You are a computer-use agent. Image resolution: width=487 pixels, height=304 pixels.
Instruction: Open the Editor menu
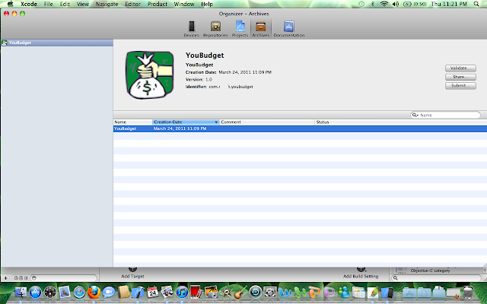[x=132, y=4]
